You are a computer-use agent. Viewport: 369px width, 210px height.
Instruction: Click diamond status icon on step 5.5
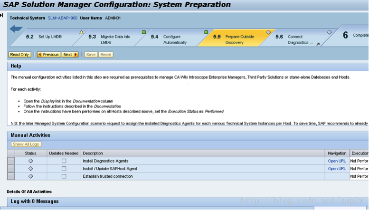pyautogui.click(x=268, y=32)
